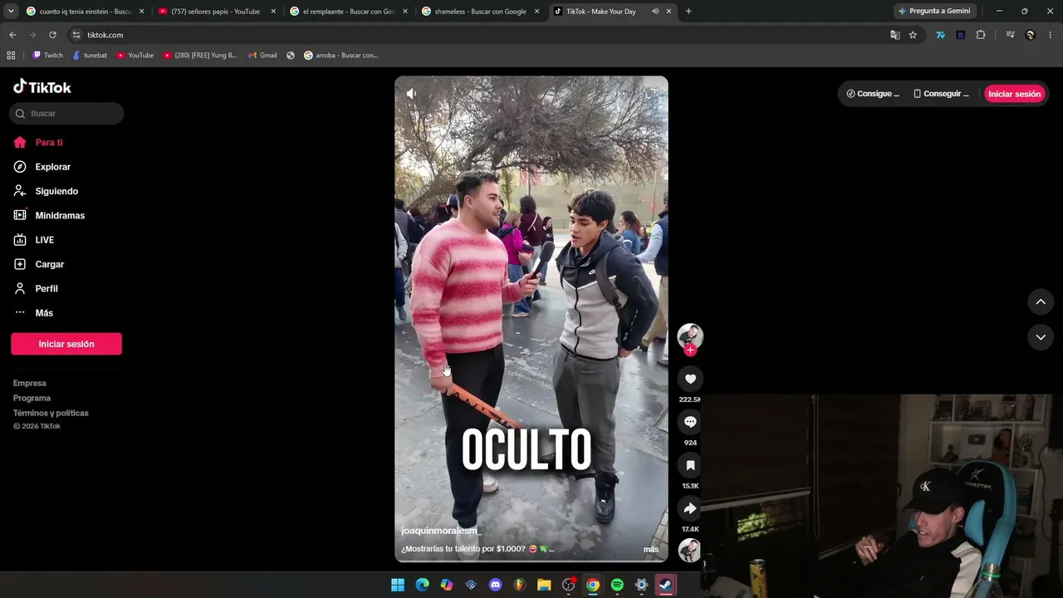Click the translate page icon

tap(894, 35)
